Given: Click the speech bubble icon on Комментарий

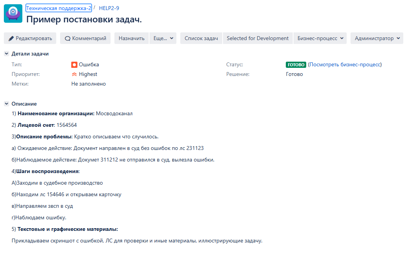Looking at the screenshot, I should [67, 39].
